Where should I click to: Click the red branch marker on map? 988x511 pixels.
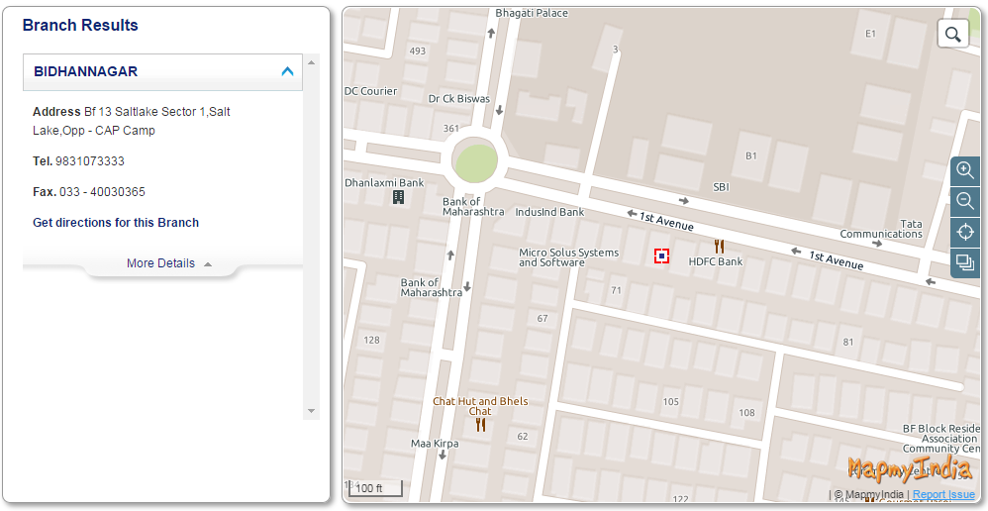(x=661, y=255)
